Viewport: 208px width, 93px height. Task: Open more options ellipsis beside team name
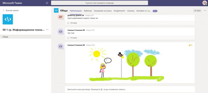(47, 30)
